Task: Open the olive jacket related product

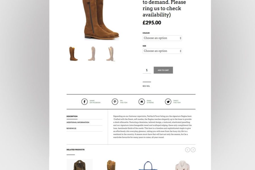Action: click(80, 165)
